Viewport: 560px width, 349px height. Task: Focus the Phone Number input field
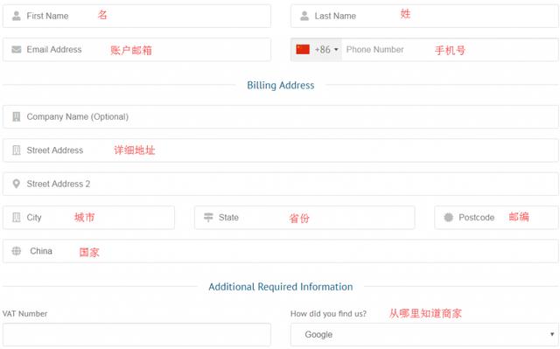pos(450,50)
